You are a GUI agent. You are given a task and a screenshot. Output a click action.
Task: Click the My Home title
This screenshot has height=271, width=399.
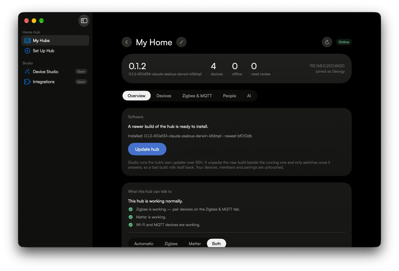[x=154, y=42]
